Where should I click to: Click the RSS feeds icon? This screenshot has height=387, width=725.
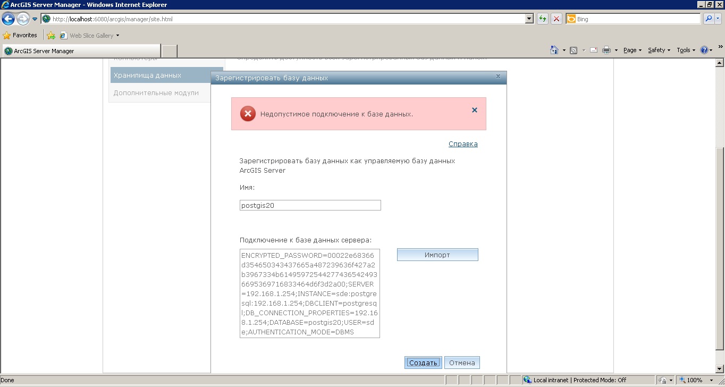click(x=574, y=50)
